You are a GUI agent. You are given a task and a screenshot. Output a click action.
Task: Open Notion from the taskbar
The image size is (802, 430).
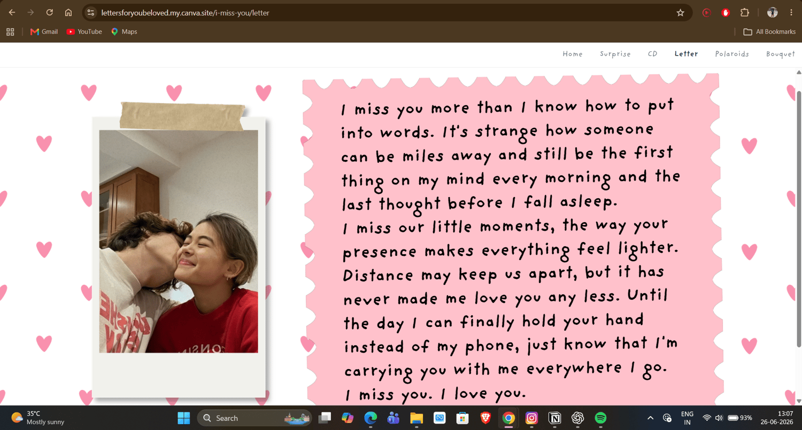click(x=554, y=418)
